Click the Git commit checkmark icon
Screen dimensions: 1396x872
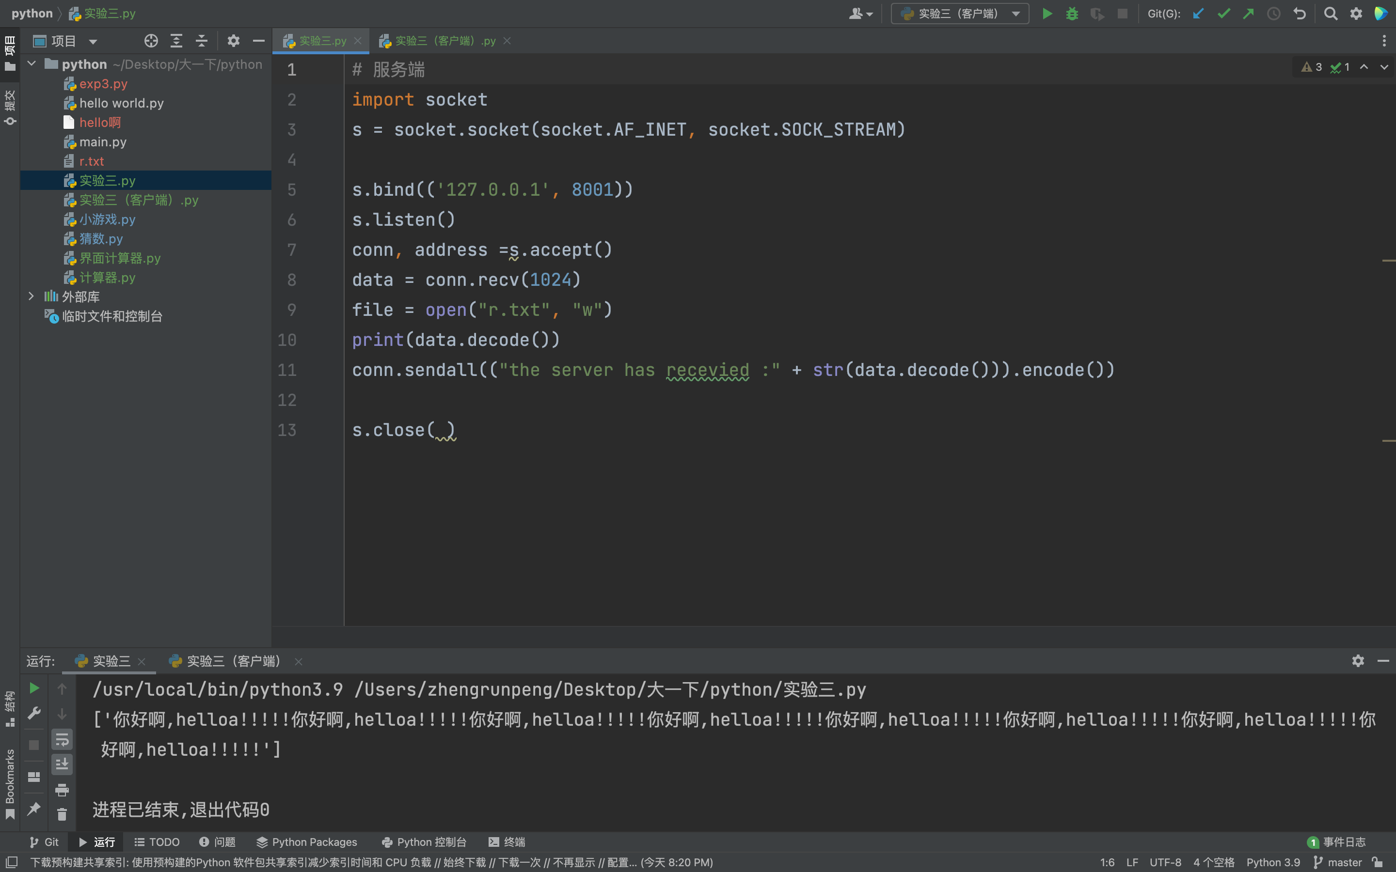click(x=1223, y=14)
